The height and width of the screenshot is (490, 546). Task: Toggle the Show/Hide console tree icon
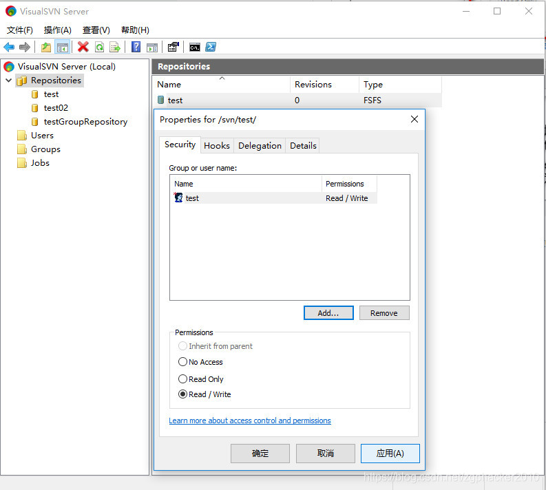(63, 47)
